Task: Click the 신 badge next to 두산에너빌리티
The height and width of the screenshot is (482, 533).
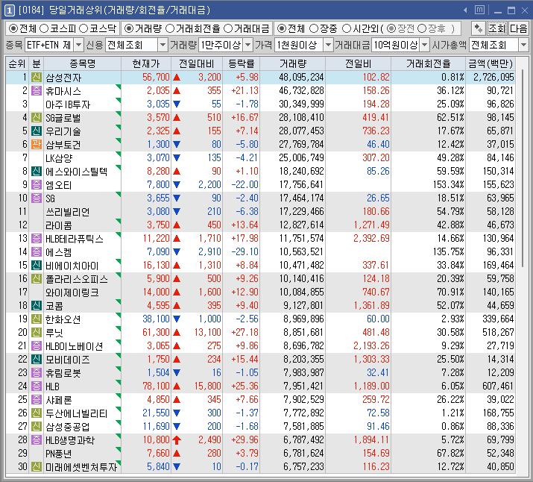Action: click(x=37, y=413)
